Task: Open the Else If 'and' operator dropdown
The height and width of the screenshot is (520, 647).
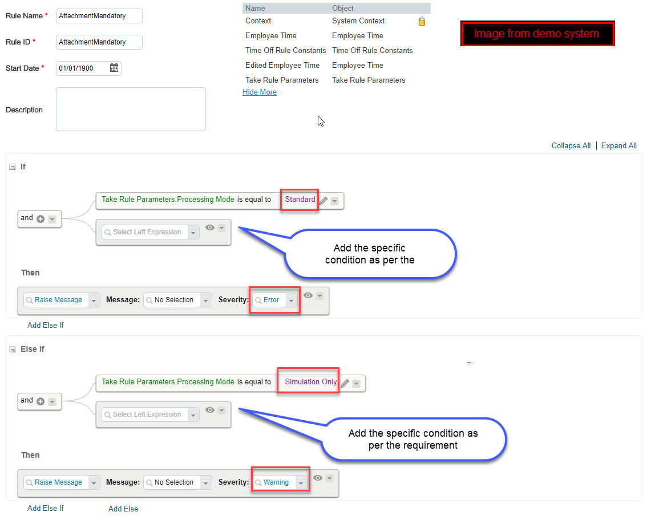Action: (52, 401)
